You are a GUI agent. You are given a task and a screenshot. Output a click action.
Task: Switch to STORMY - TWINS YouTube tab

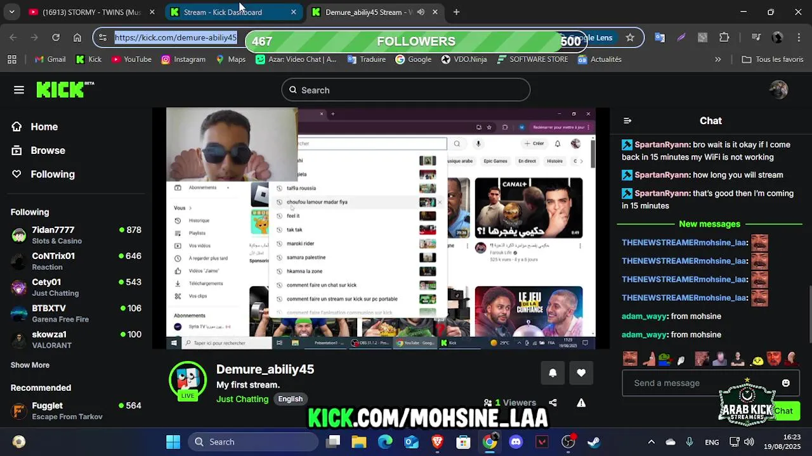point(92,12)
